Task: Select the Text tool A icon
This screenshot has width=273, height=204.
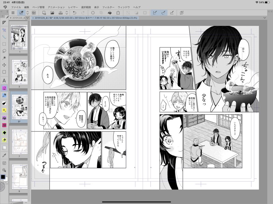Action: 4,80
